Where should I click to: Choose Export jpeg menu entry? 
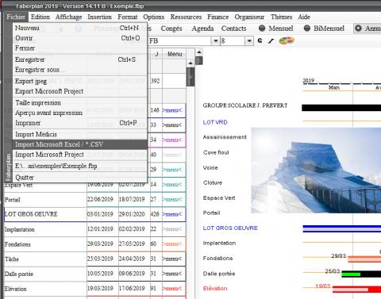coord(79,81)
